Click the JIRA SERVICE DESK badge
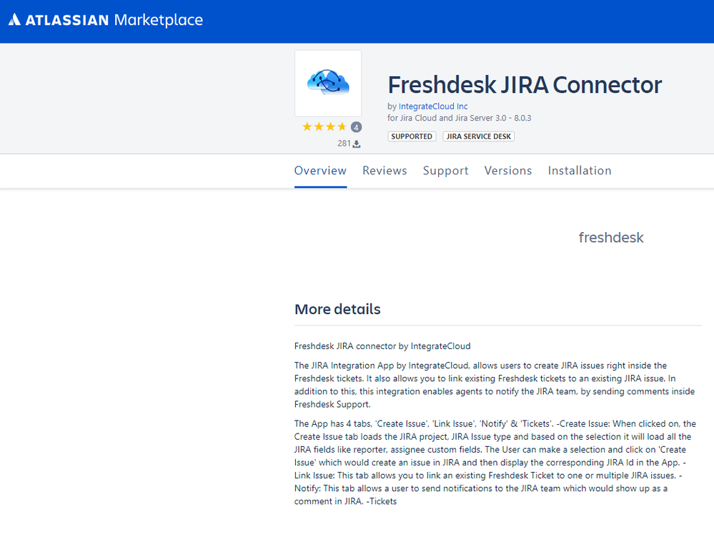This screenshot has width=714, height=554. pyautogui.click(x=479, y=136)
